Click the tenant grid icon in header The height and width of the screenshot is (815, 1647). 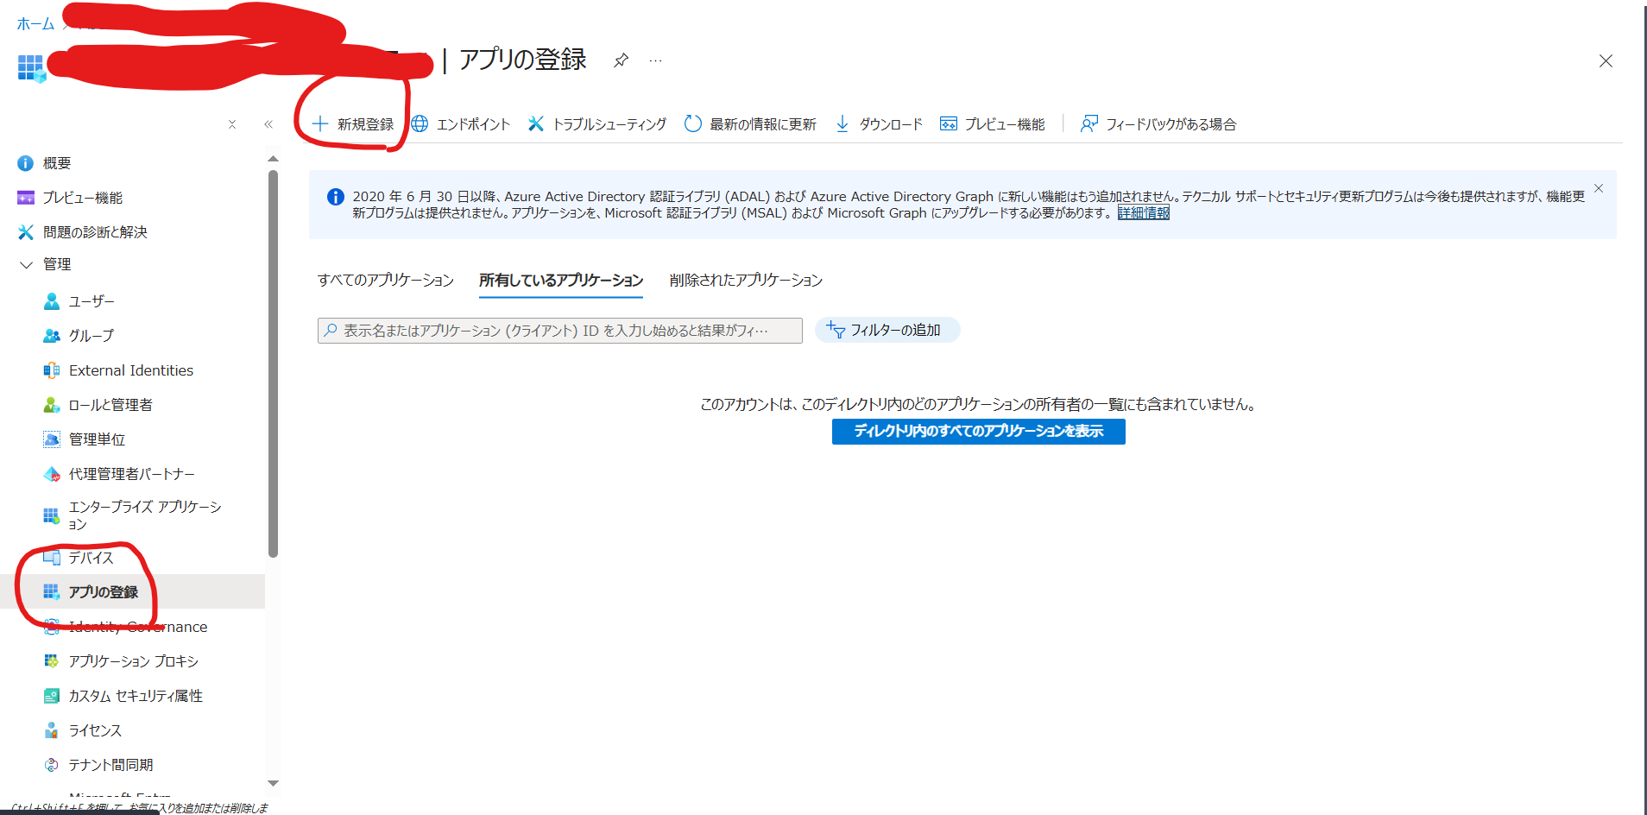31,67
